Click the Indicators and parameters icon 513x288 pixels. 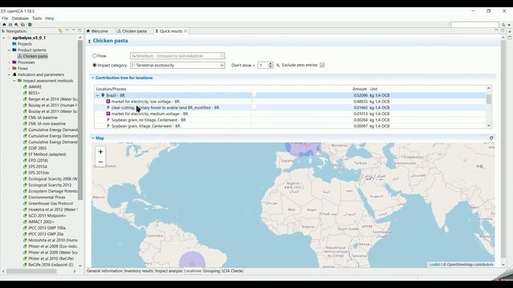[x=14, y=74]
